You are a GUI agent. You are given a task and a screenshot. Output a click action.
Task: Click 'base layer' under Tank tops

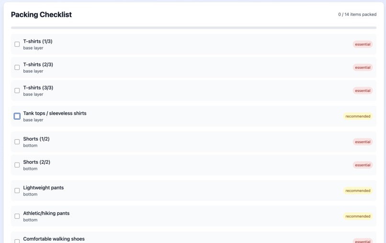[33, 120]
